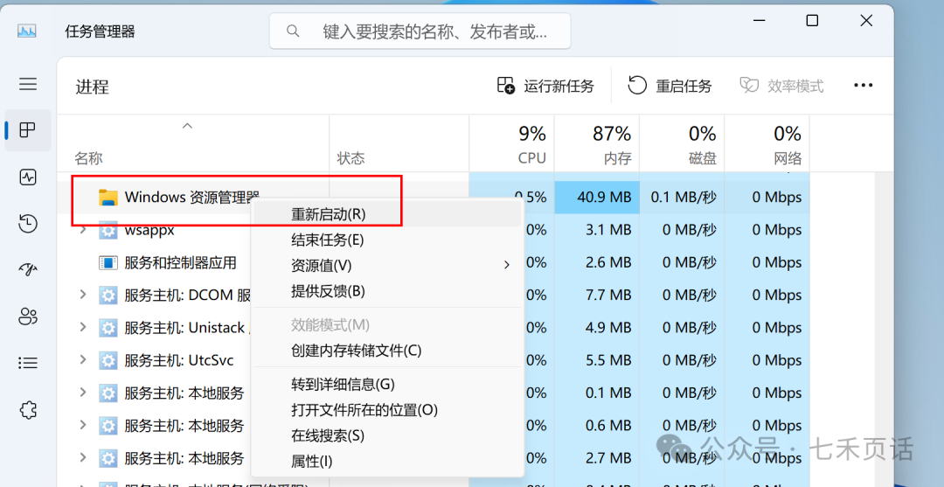The image size is (944, 487).
Task: Click 重启任务 button
Action: coord(670,86)
